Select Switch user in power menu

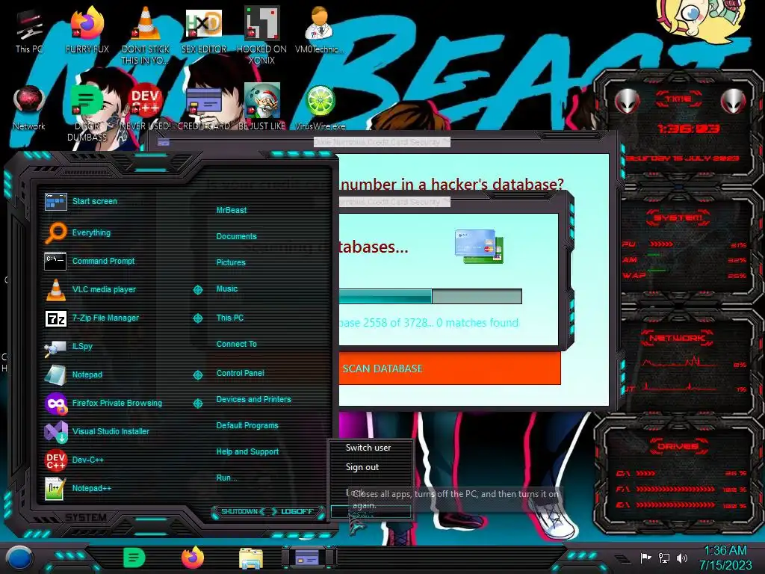(x=368, y=448)
